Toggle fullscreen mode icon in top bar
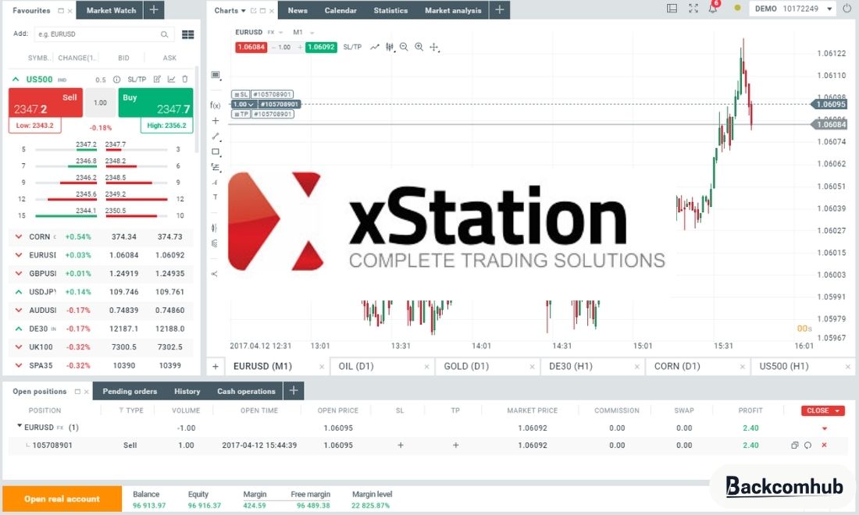Image resolution: width=859 pixels, height=515 pixels. (693, 9)
